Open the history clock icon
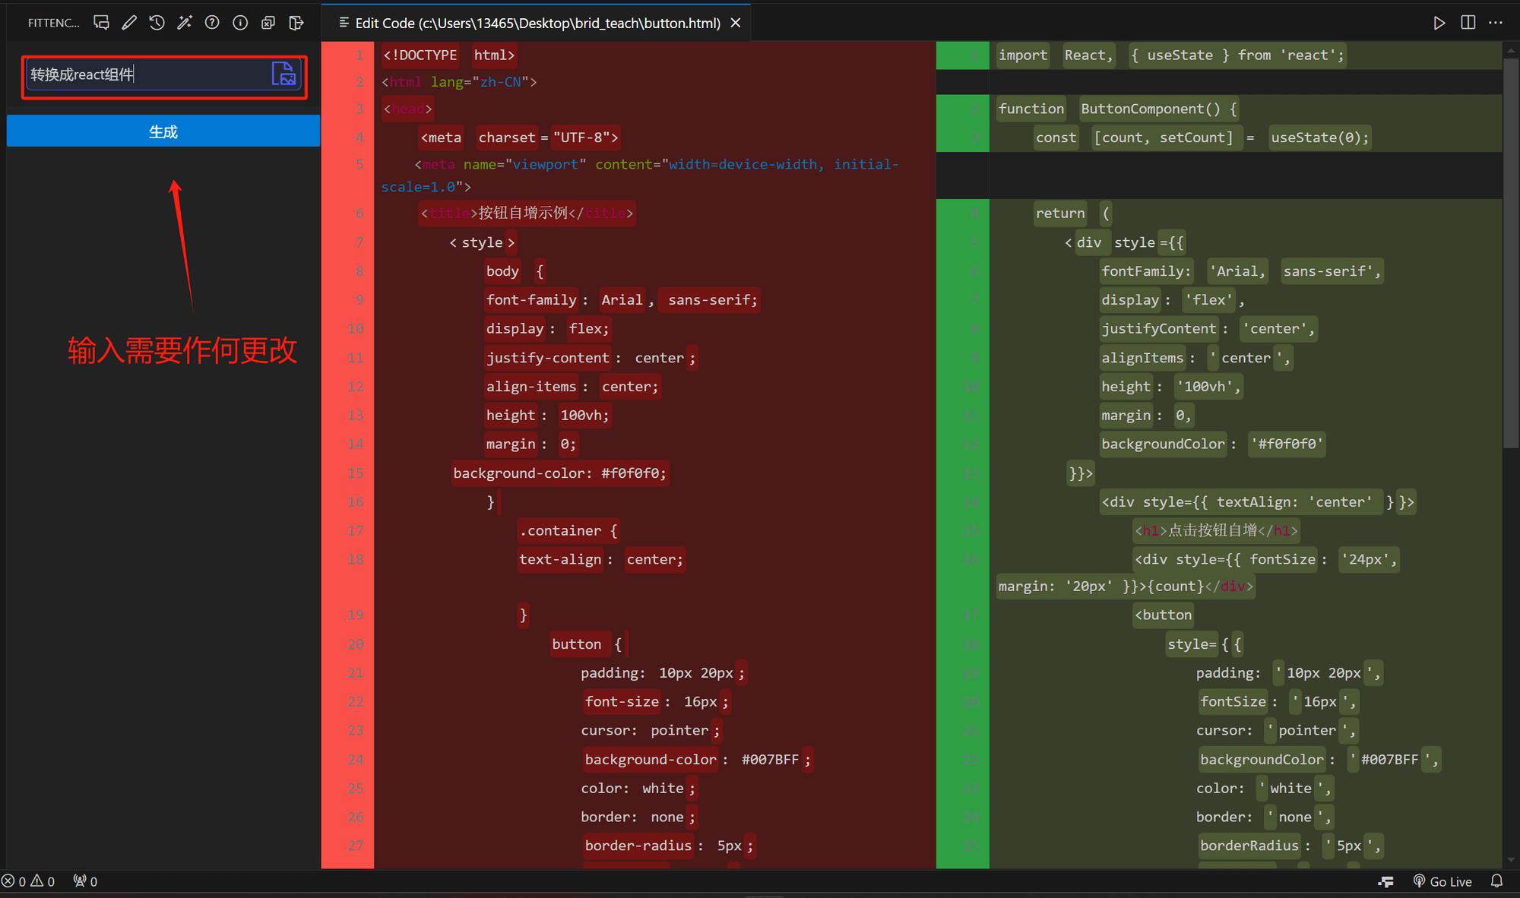Image resolution: width=1520 pixels, height=898 pixels. [x=157, y=23]
